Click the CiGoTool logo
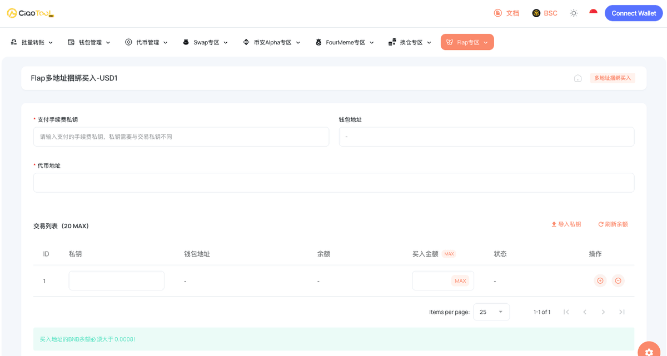 [31, 13]
